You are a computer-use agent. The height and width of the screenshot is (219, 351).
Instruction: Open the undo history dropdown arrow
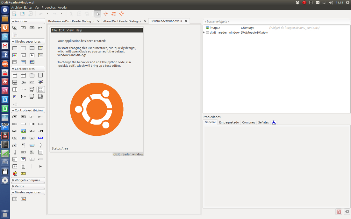[x=47, y=14]
